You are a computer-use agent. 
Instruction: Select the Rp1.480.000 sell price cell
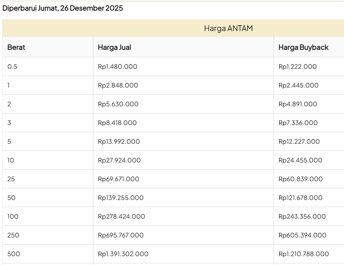point(118,67)
